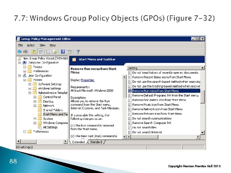The image size is (231, 173).
Task: Open the blue Help question-mark icon
Action: (x=63, y=52)
